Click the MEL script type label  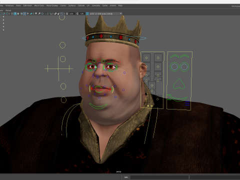point(126,177)
